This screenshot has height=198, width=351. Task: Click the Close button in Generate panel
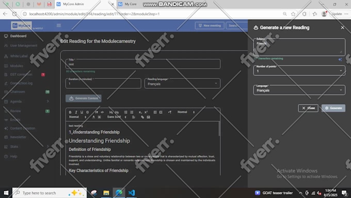(308, 108)
